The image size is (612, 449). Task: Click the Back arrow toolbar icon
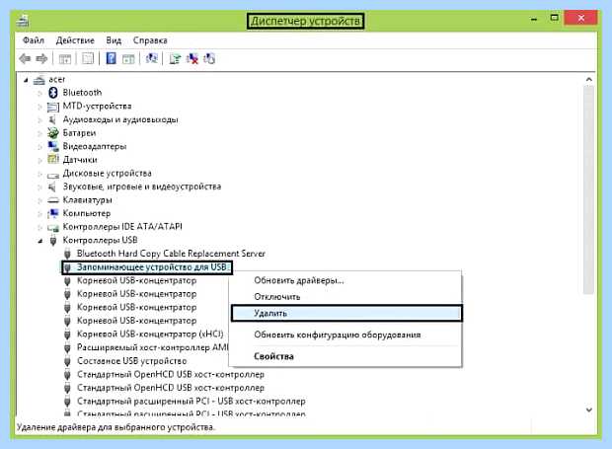[25, 59]
